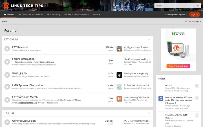Collapse The Hub category section
203x127 pixels.
pyautogui.click(x=149, y=113)
